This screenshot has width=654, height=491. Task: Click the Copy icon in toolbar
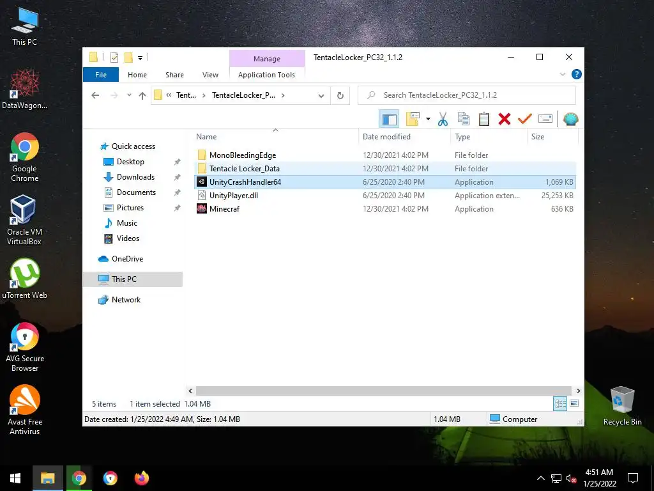pos(464,120)
